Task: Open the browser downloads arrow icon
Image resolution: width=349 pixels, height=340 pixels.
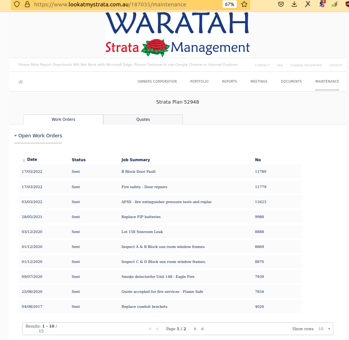Action: 294,4
